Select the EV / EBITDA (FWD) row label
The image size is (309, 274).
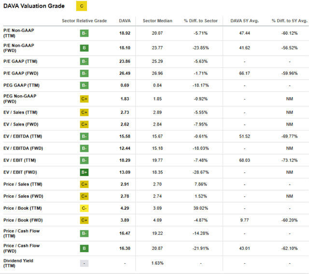[23, 148]
